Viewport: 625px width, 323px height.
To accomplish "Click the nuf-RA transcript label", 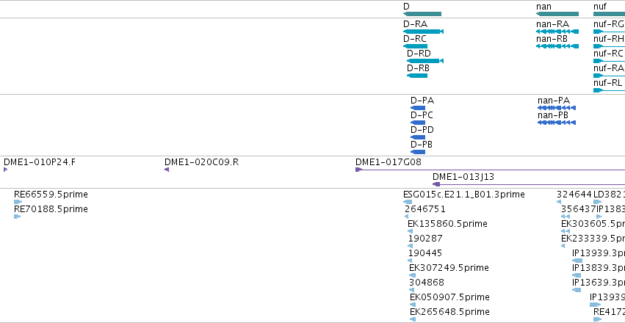I will 609,68.
